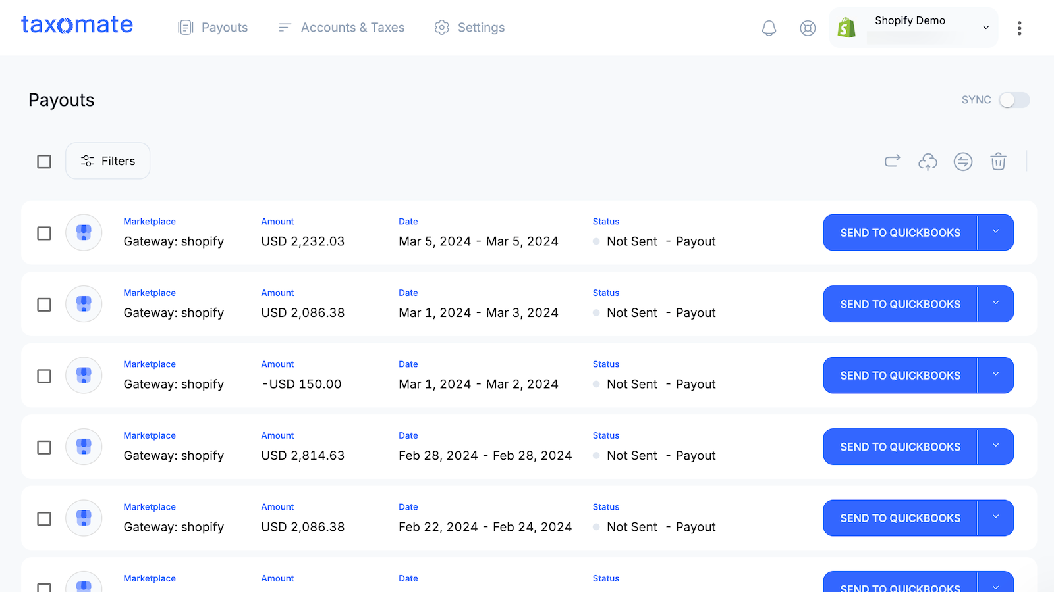The width and height of the screenshot is (1054, 592).
Task: Expand options arrow next to the Feb 28 payout's QuickBooks button
Action: (995, 447)
